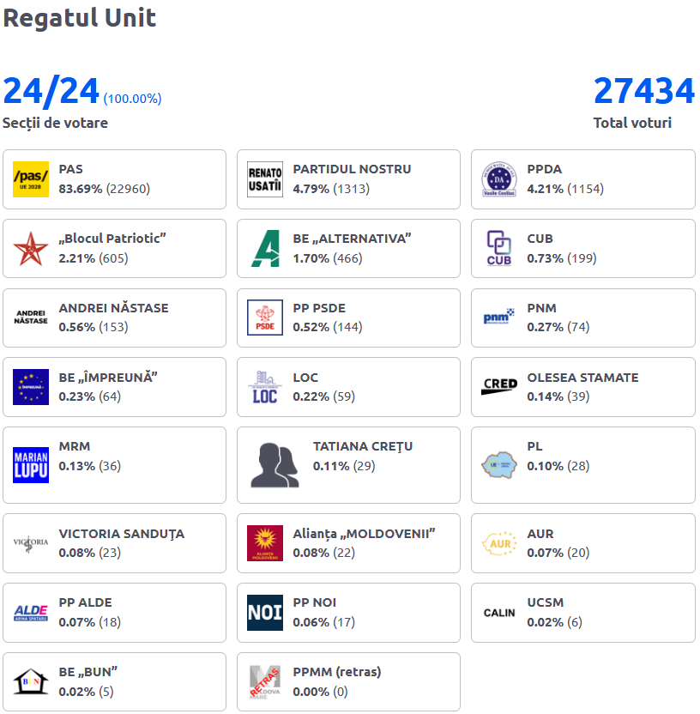The image size is (700, 714).
Task: Click the purple CUB logo
Action: point(499,249)
